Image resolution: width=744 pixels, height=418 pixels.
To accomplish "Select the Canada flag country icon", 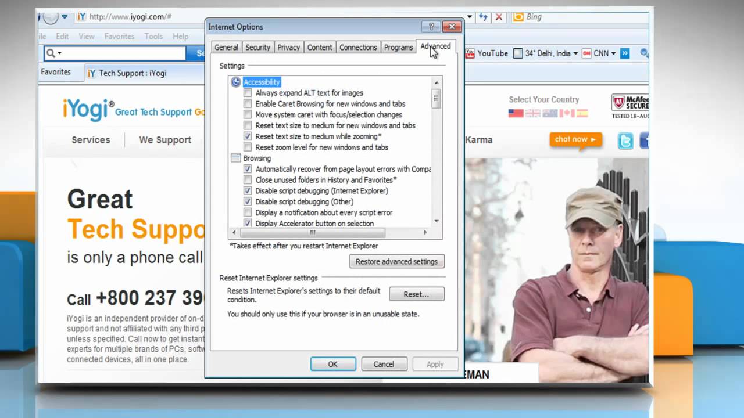I will (567, 113).
